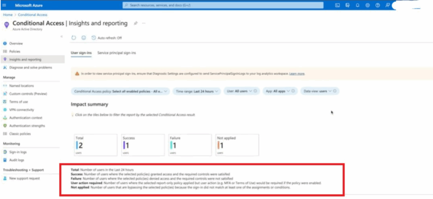The height and width of the screenshot is (199, 433).
Task: Select Insights and reporting menu item
Action: (32, 59)
